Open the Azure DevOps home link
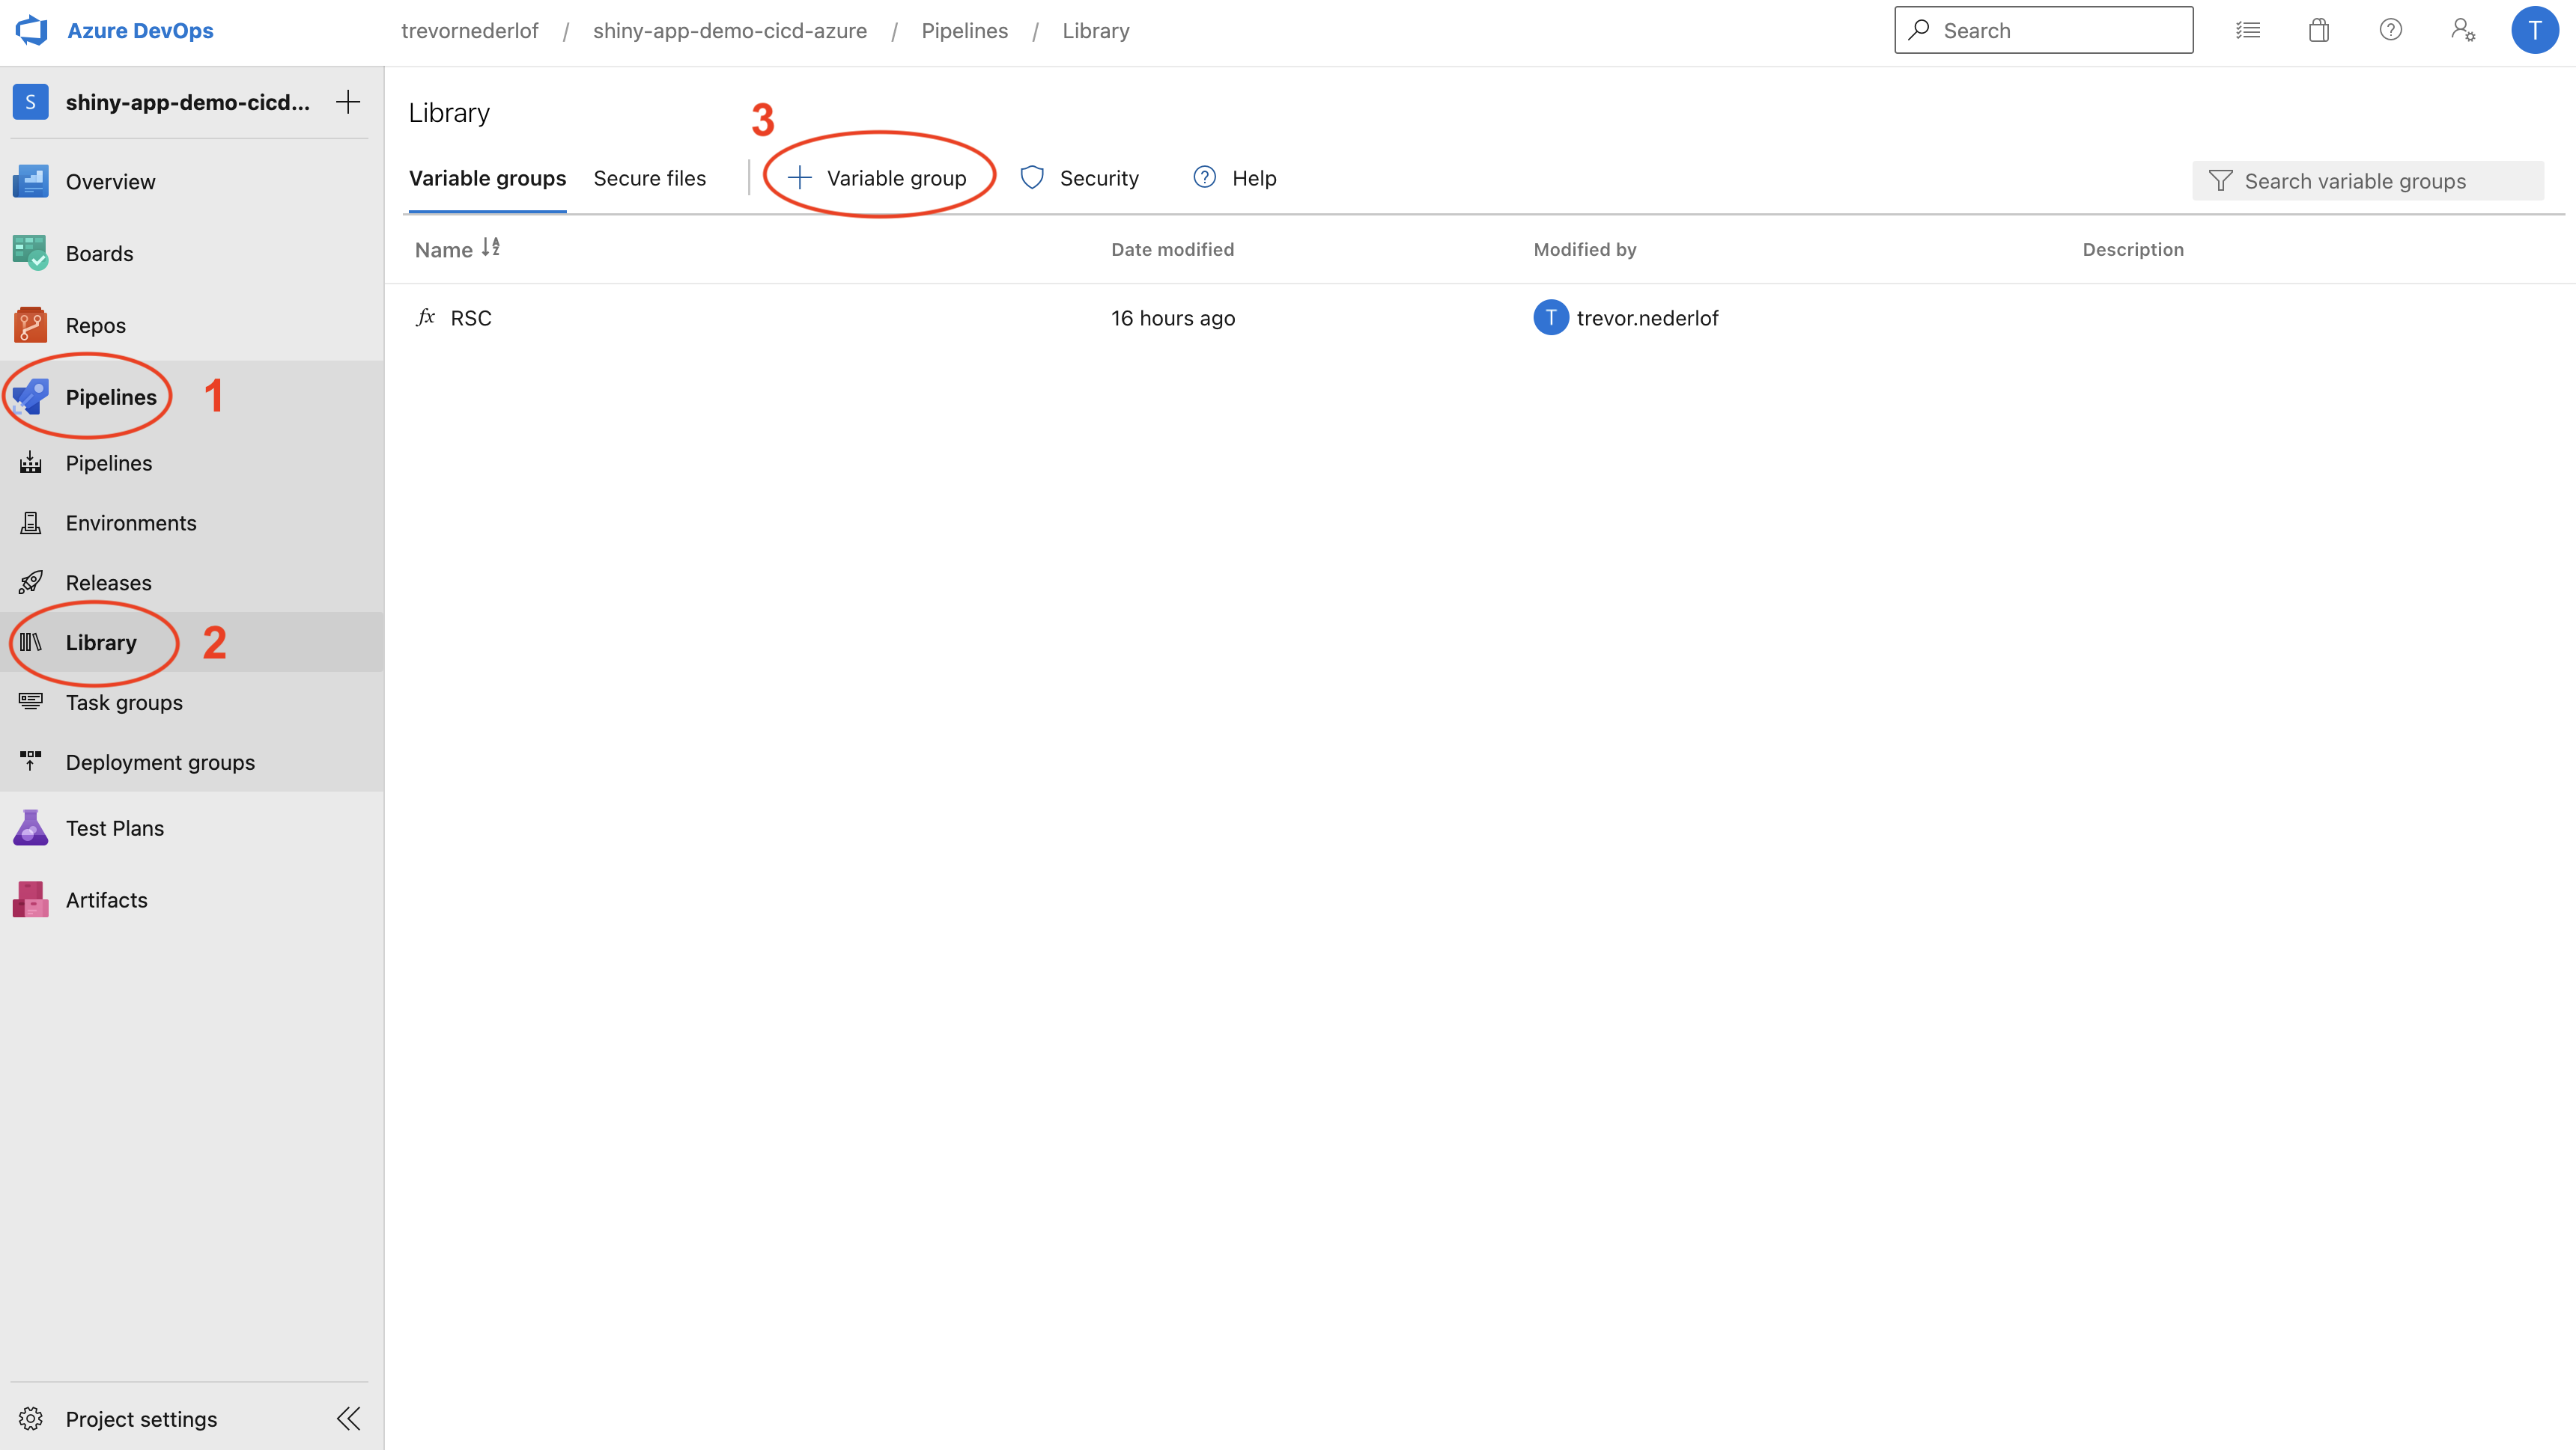Image resolution: width=2576 pixels, height=1450 pixels. pyautogui.click(x=140, y=30)
